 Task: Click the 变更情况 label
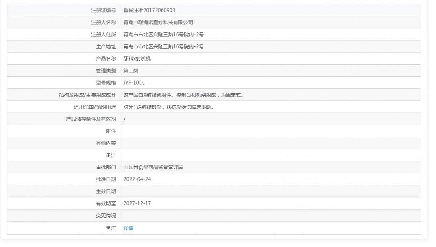coord(106,215)
